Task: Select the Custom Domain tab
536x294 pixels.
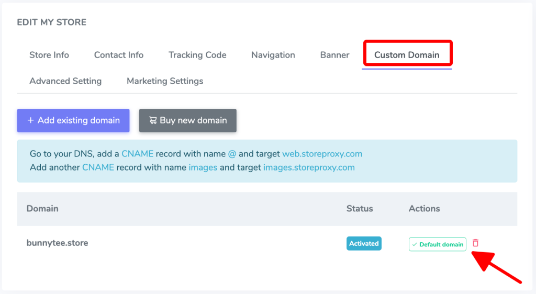Action: [x=407, y=55]
